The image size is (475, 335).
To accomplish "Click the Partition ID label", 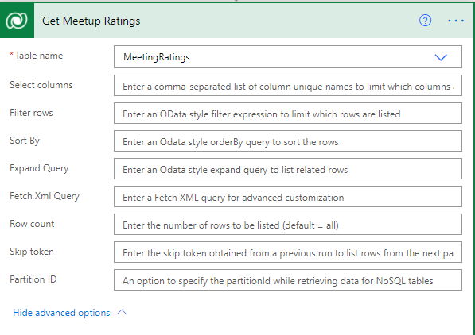I will [x=33, y=279].
